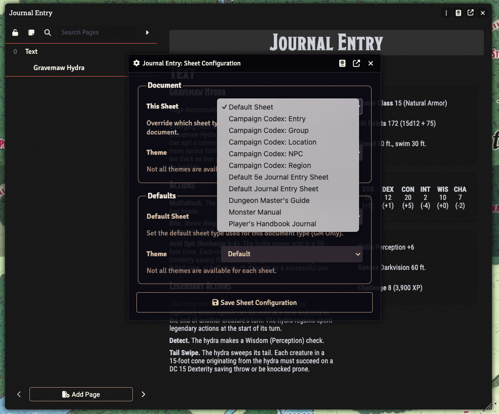Select Default 5e Journal Entry Sheet option
This screenshot has width=499, height=414.
pyautogui.click(x=278, y=177)
